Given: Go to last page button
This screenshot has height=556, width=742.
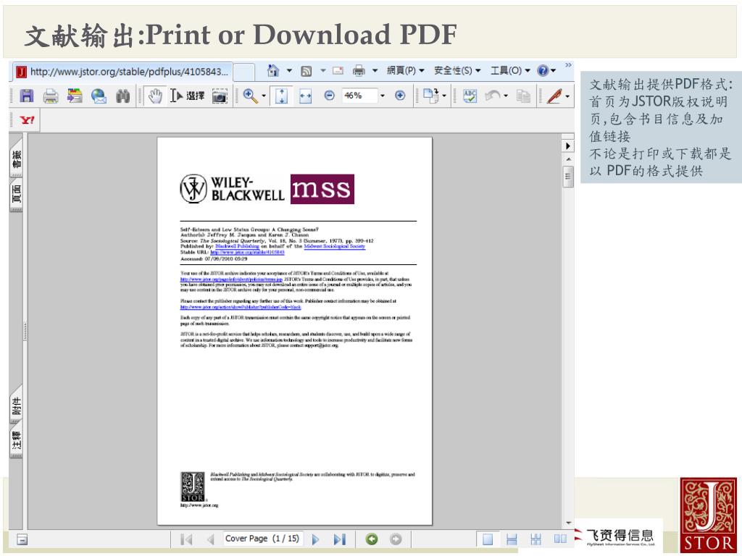Looking at the screenshot, I should click(339, 539).
